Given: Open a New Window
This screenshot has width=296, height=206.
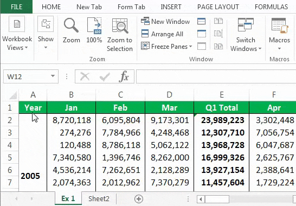Looking at the screenshot, I should coord(165,21).
